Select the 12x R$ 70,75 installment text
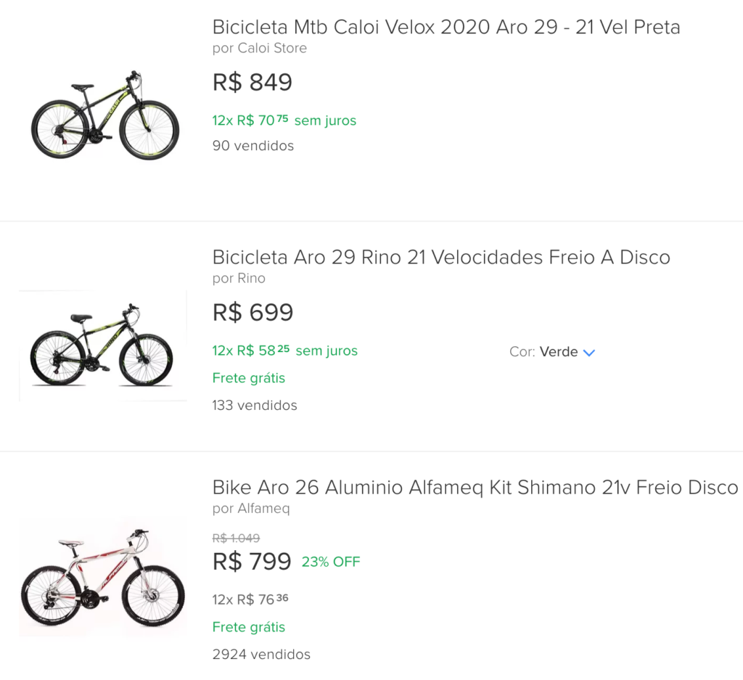Viewport: 743px width, 680px height. click(x=284, y=120)
